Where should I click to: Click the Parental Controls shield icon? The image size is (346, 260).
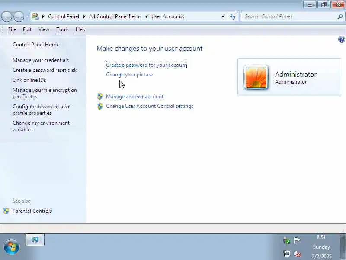pyautogui.click(x=6, y=211)
